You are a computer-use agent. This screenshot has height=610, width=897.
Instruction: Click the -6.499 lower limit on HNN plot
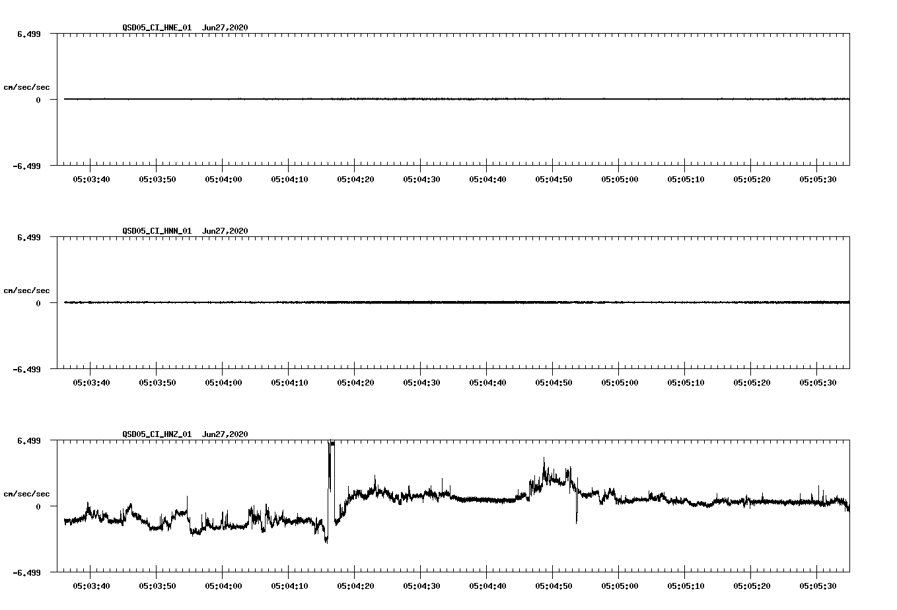[26, 370]
